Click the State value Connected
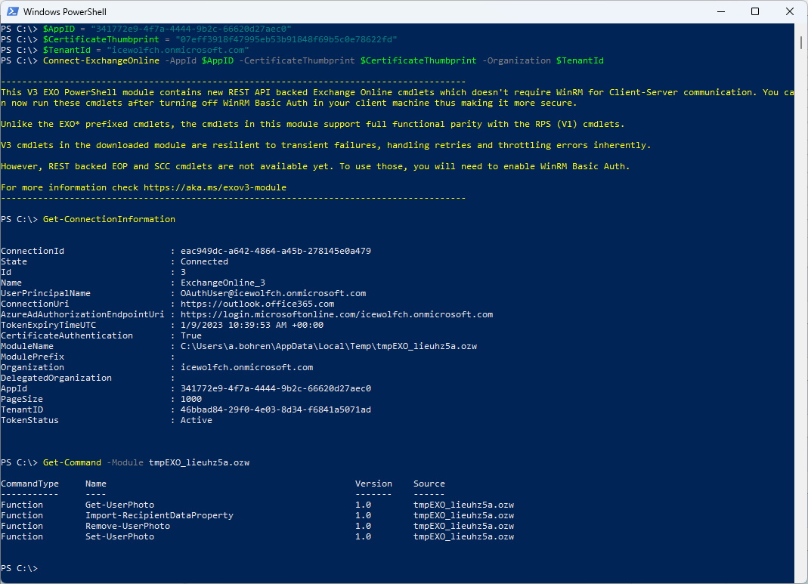Screen dimensions: 808x584 tap(204, 261)
